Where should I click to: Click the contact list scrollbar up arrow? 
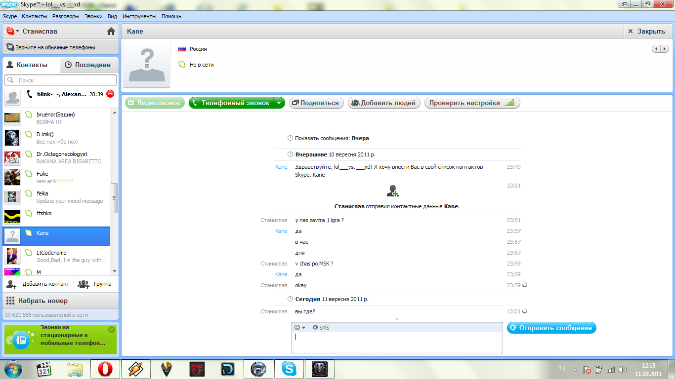point(115,112)
